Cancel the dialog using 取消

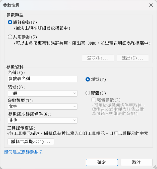click(136, 162)
